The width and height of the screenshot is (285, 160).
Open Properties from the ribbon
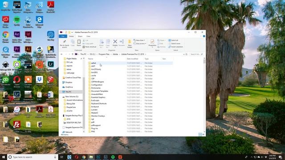coord(152,43)
